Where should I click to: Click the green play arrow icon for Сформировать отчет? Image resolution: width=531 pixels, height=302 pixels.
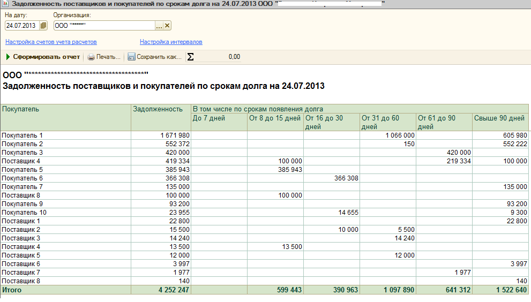click(x=8, y=57)
